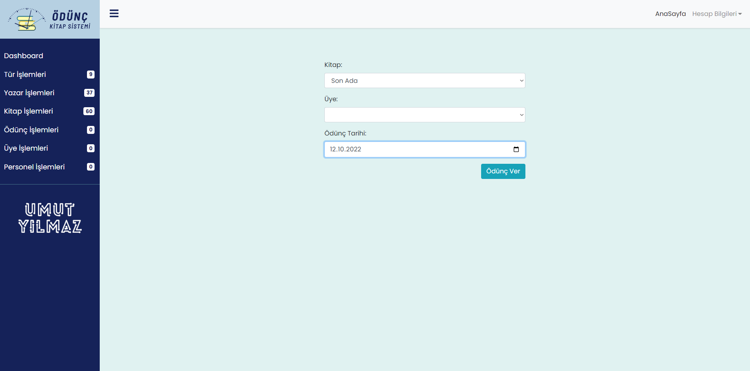This screenshot has height=371, width=750.
Task: Toggle the hamburger sidebar menu icon
Action: (x=114, y=14)
